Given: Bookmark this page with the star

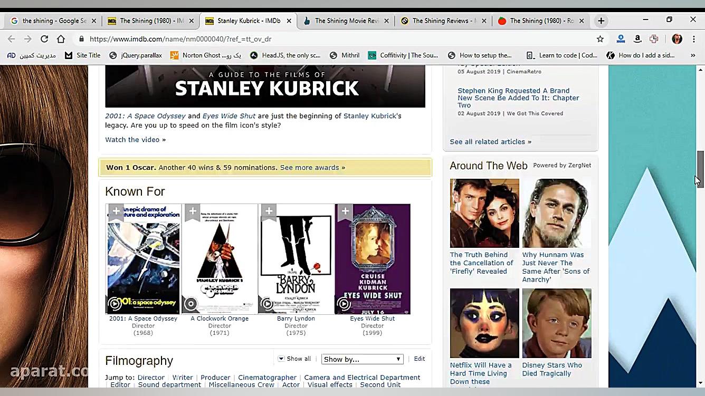Looking at the screenshot, I should pyautogui.click(x=600, y=39).
